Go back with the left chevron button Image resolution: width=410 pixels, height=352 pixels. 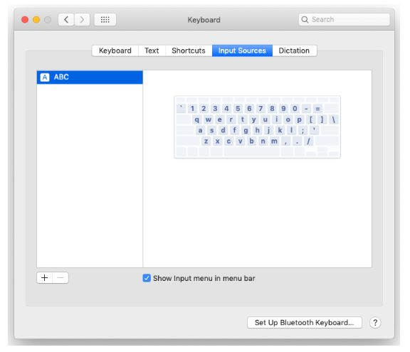click(66, 20)
